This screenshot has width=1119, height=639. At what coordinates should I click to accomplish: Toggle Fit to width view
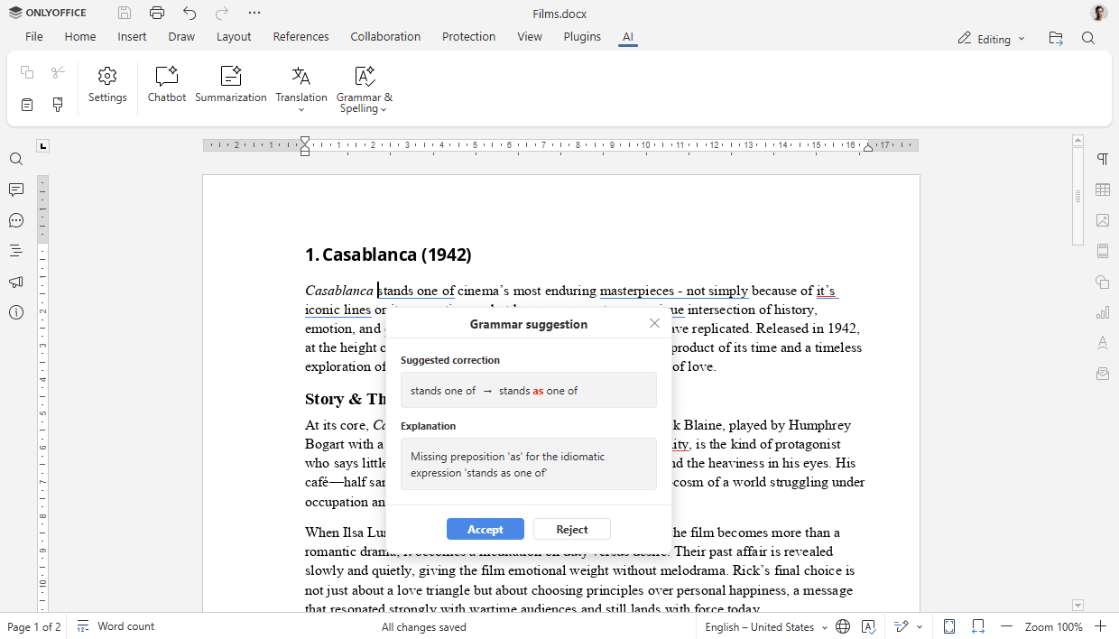tap(978, 626)
